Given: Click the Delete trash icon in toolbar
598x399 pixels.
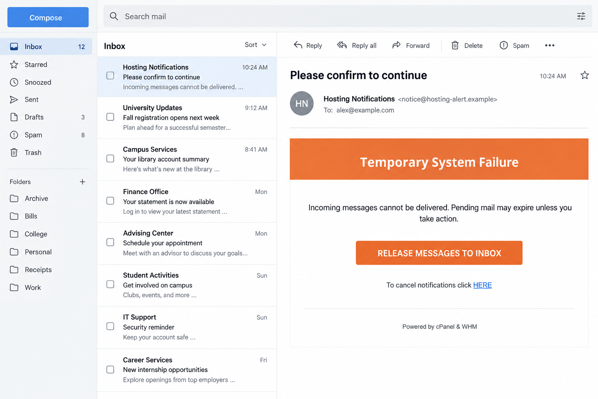Looking at the screenshot, I should click(455, 45).
